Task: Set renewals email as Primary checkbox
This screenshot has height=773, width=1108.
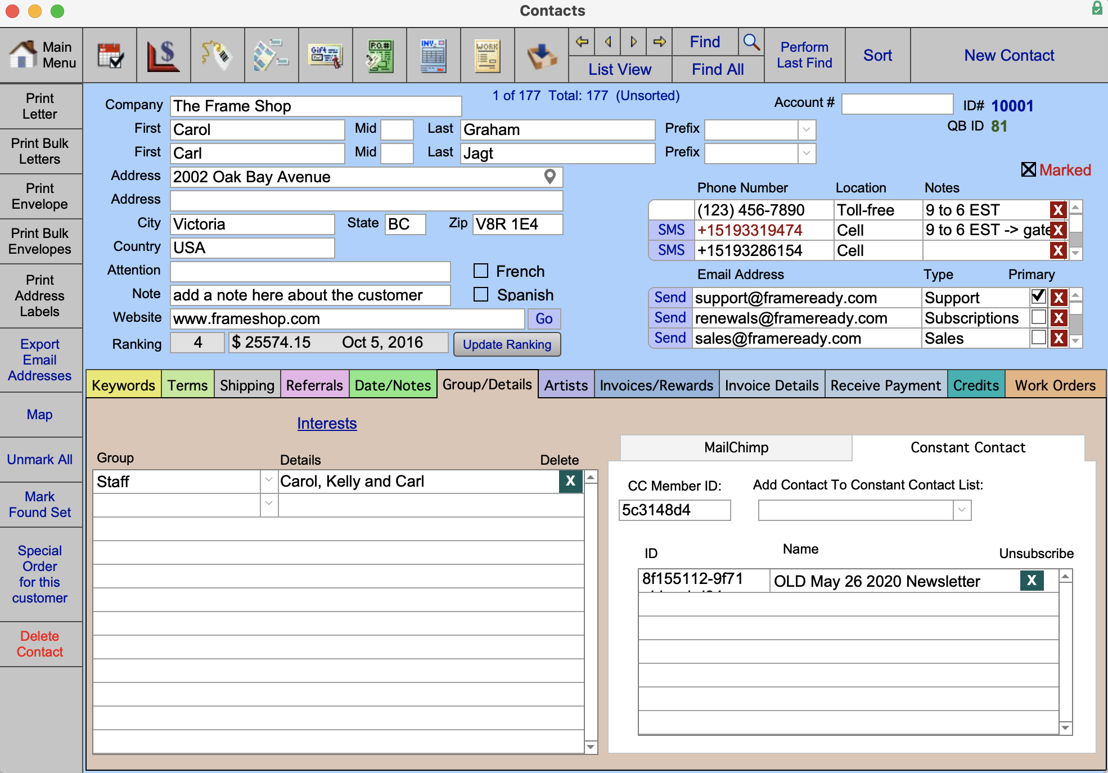Action: tap(1038, 318)
